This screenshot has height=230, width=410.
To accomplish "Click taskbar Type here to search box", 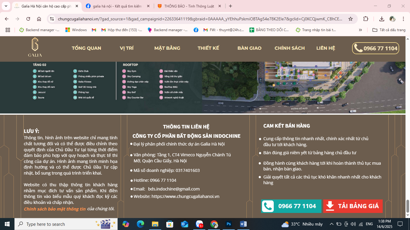I will click(x=66, y=224).
